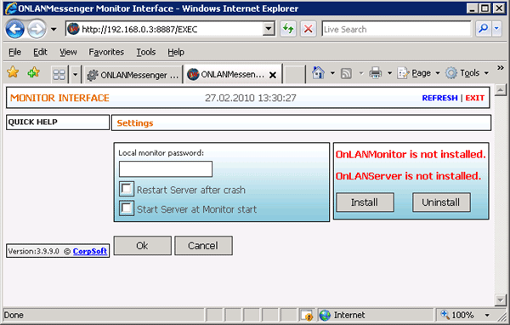Open search provider options dropdown
510x325 pixels.
(496, 29)
